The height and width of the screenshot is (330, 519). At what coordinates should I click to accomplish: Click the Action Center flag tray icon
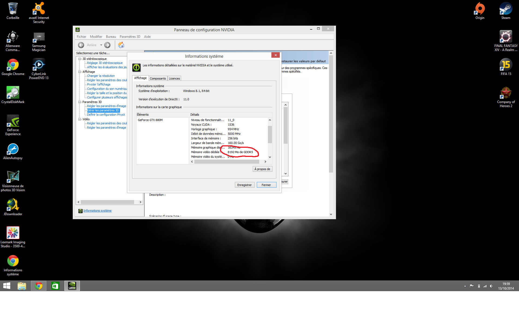[x=472, y=286]
